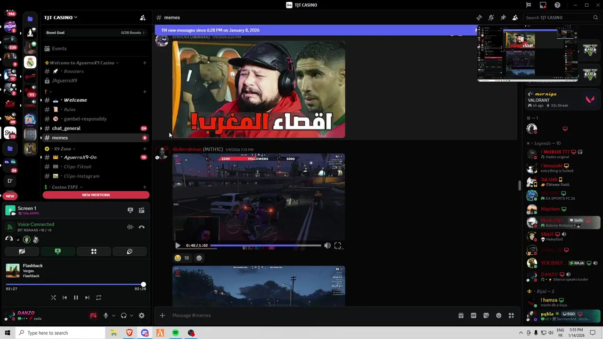Collapse the Casino TIPS category

pos(63,187)
